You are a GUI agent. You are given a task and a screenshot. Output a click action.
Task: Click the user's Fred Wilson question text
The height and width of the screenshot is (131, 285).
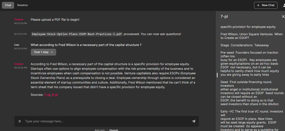point(86,45)
